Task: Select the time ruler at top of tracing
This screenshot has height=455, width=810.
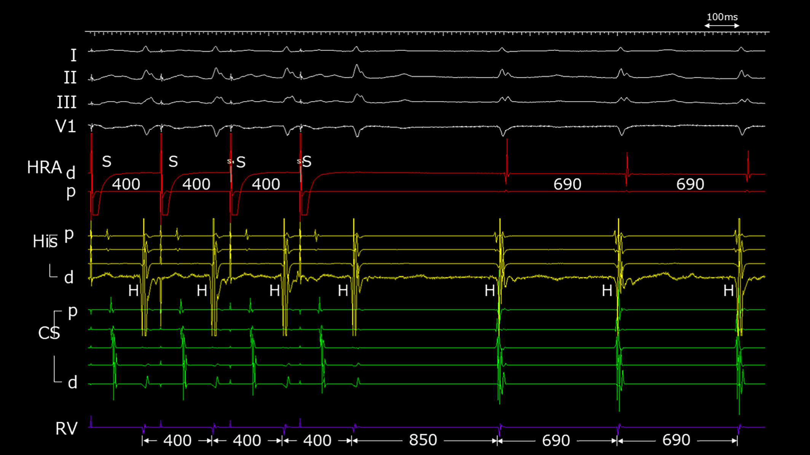Action: point(427,33)
